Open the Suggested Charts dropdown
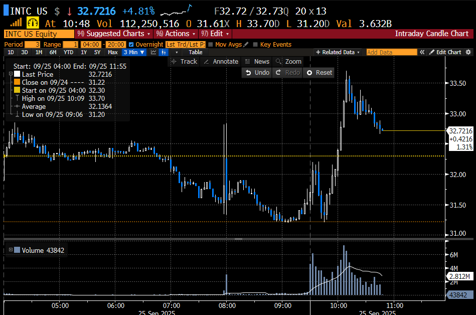 click(x=113, y=34)
